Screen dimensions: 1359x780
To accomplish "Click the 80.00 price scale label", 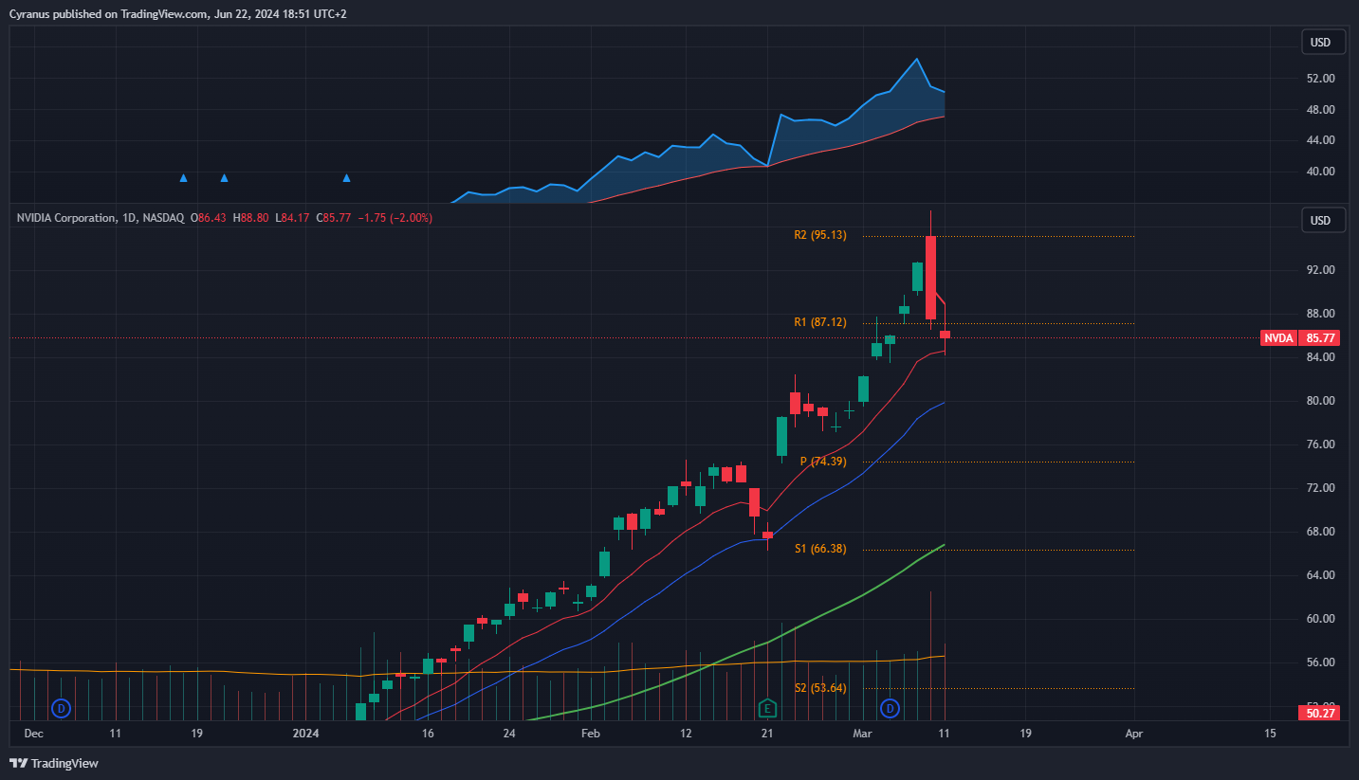I will tap(1322, 401).
